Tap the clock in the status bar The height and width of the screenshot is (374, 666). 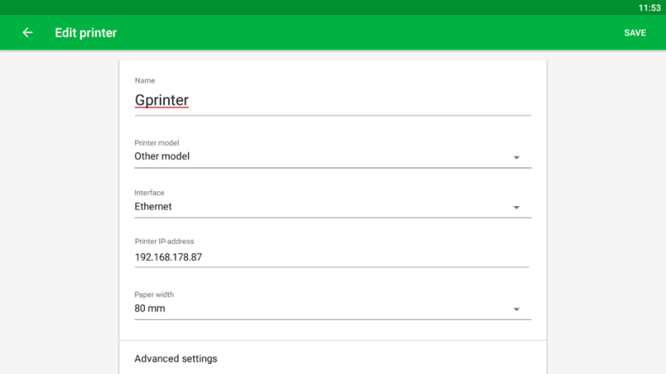[649, 7]
